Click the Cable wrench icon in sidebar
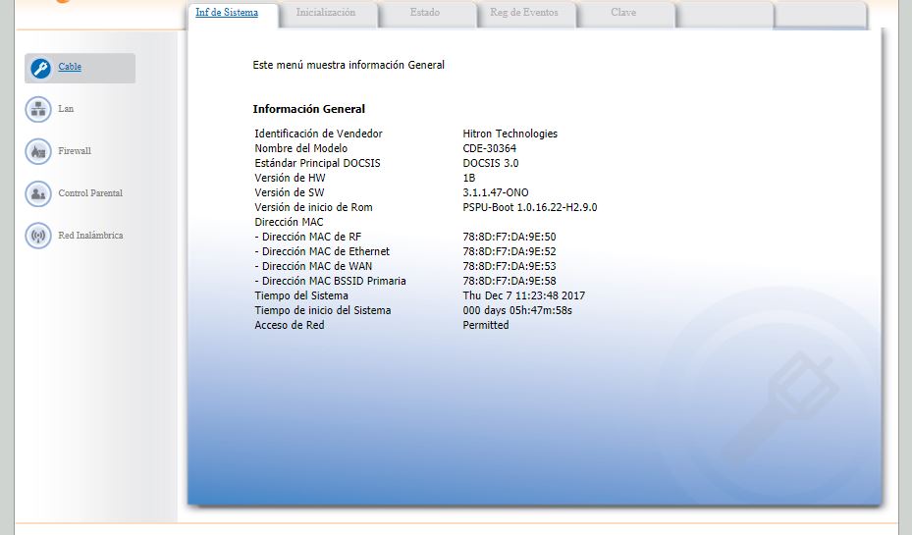Screen dimensions: 912x535 click(x=40, y=68)
